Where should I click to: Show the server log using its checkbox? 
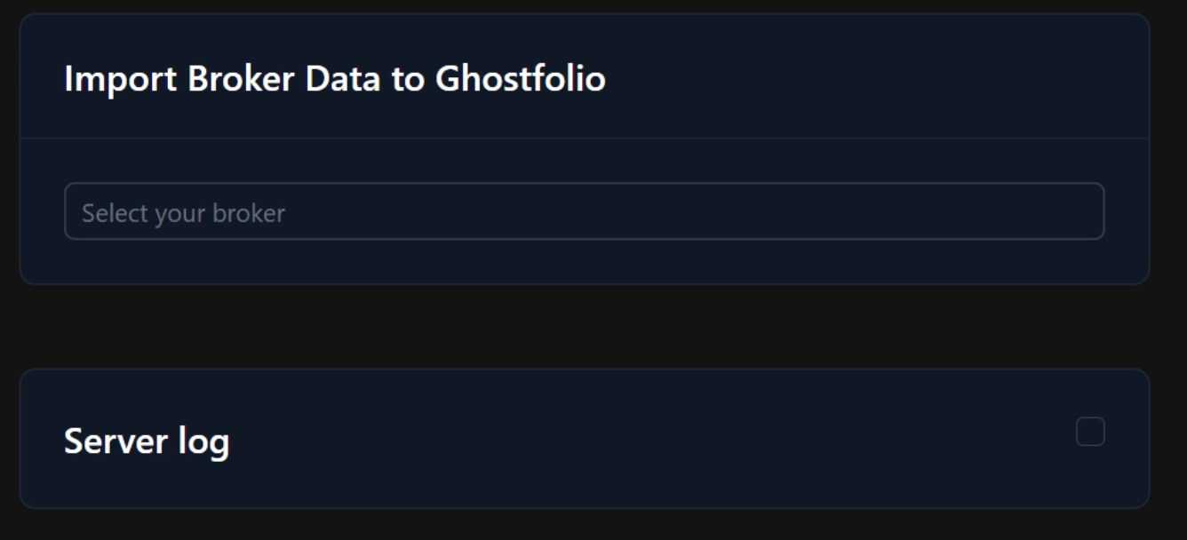click(x=1090, y=432)
